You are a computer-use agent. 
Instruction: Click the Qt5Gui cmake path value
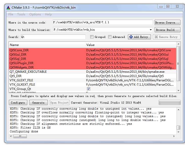[127, 55]
